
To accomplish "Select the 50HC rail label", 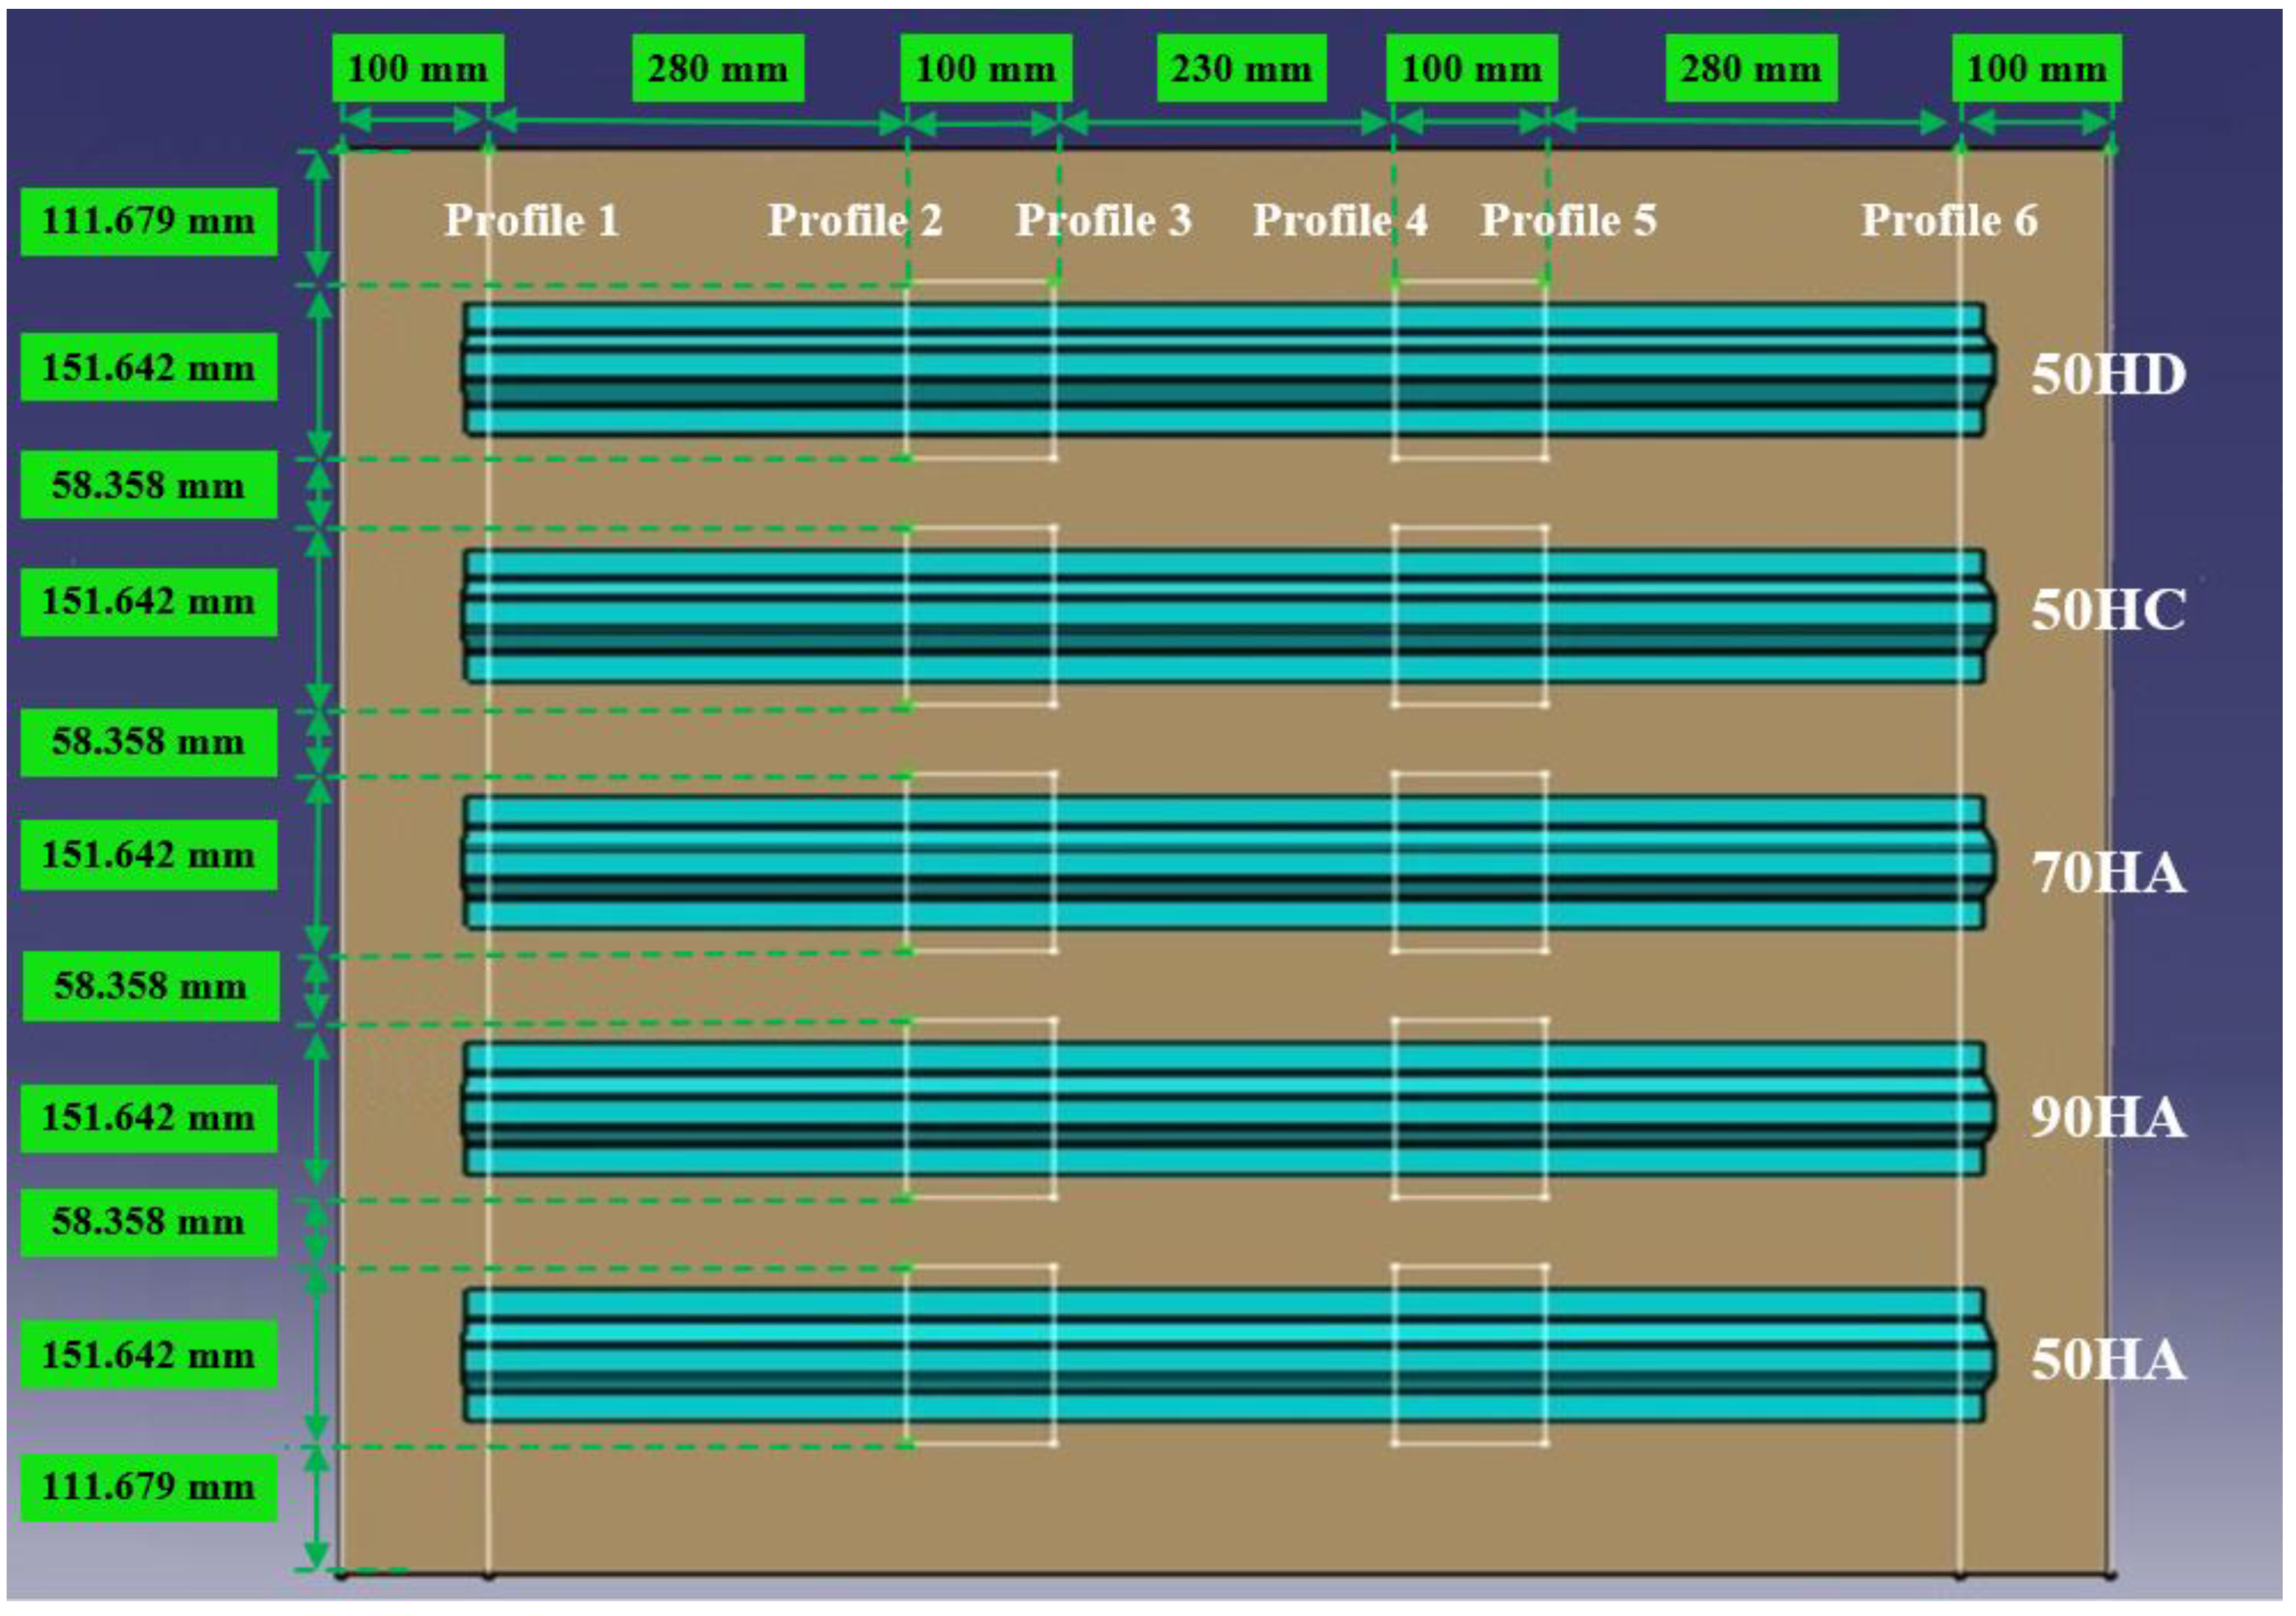I will pos(2108,610).
